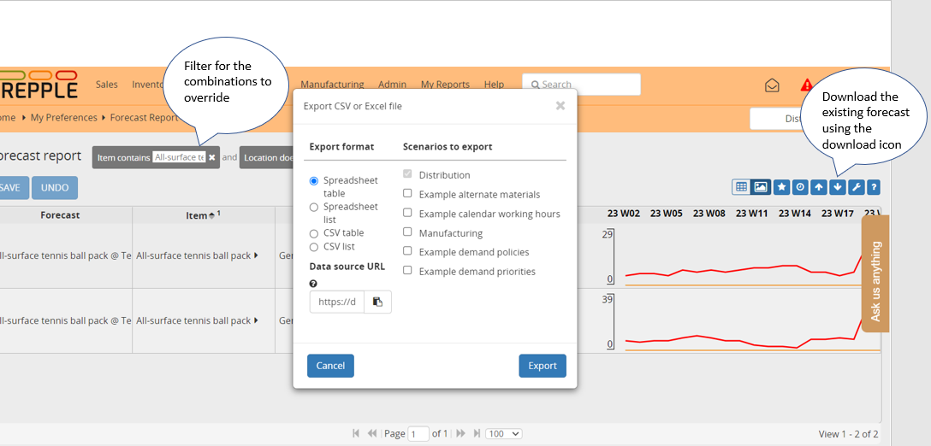
Task: Select CSV table export format
Action: point(314,233)
